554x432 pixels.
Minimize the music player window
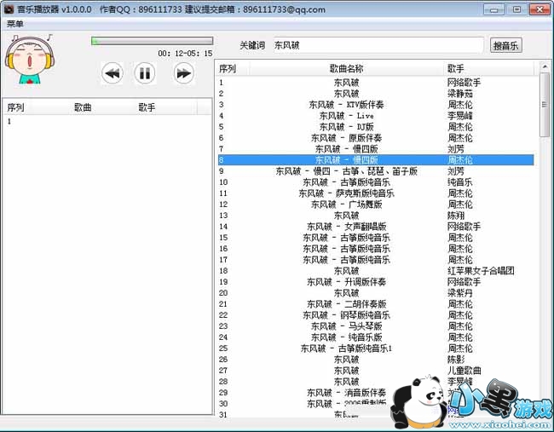[494, 9]
